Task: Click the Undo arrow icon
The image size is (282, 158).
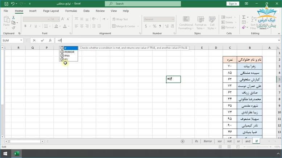Action: click(x=13, y=4)
